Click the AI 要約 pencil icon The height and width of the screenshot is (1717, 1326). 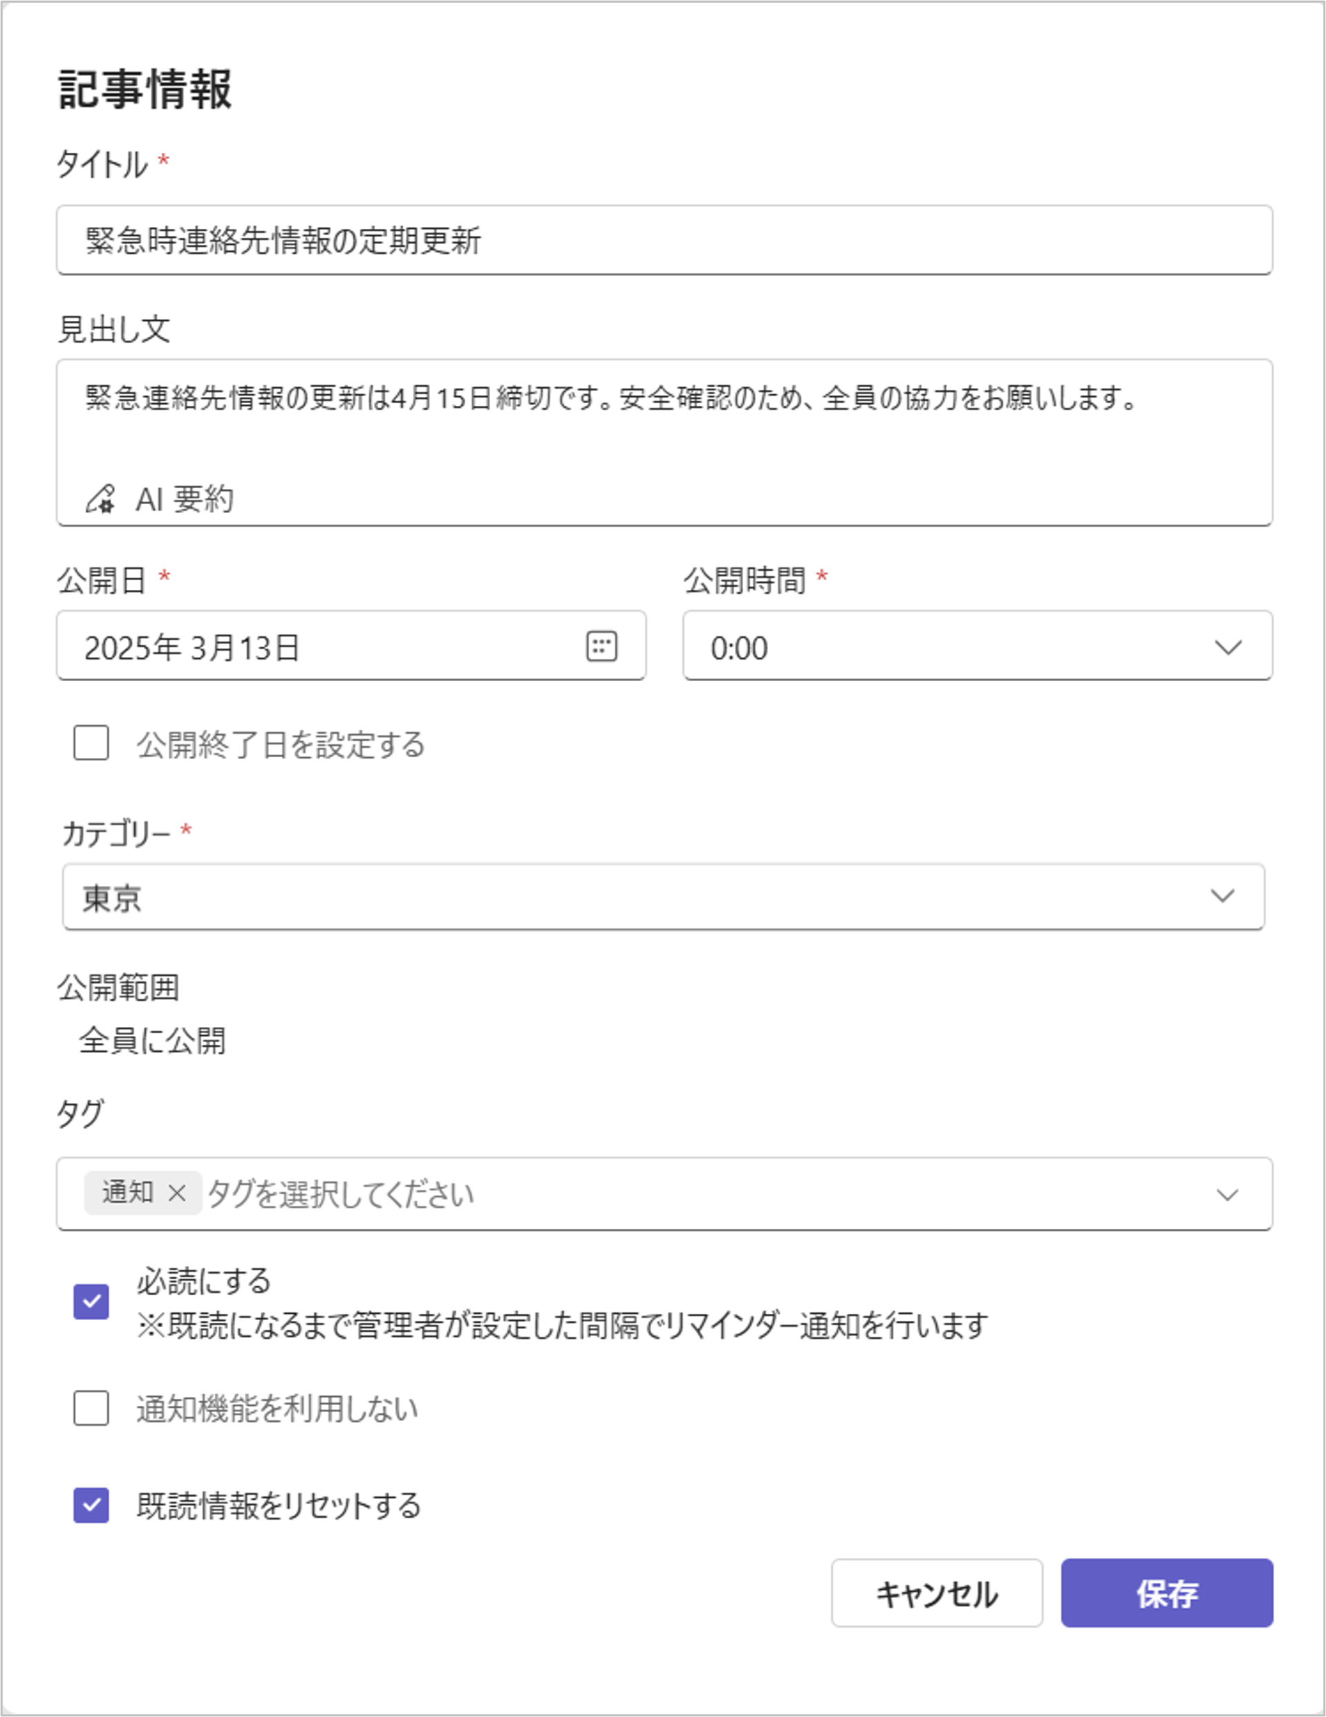click(101, 499)
